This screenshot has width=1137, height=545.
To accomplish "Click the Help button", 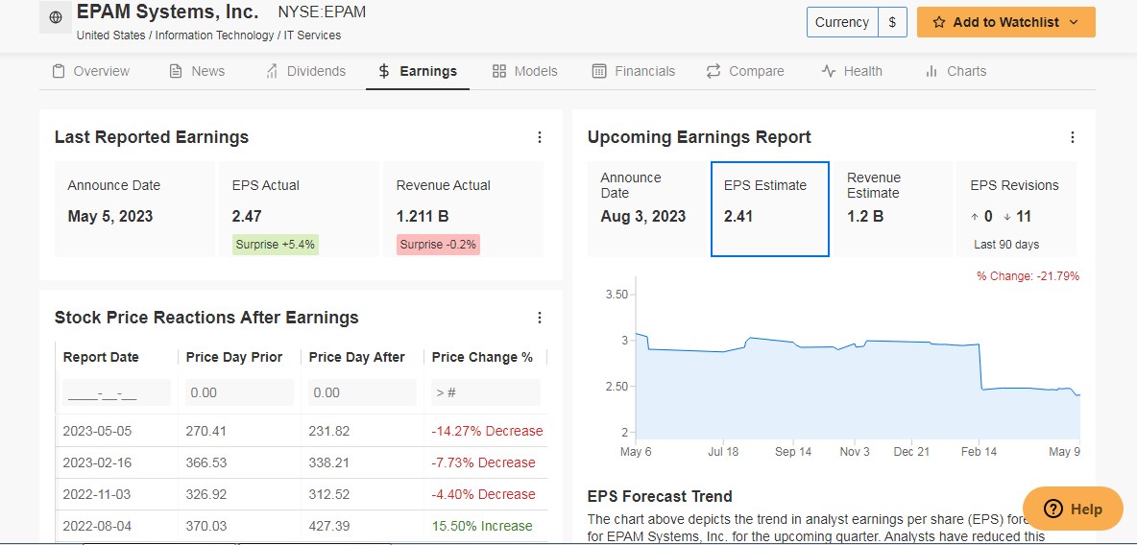I will [x=1073, y=509].
